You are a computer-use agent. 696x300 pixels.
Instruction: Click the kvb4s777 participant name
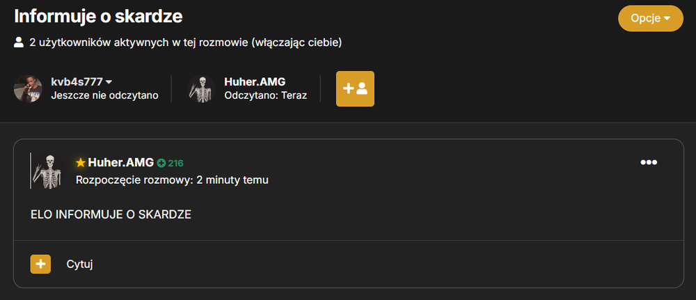77,81
